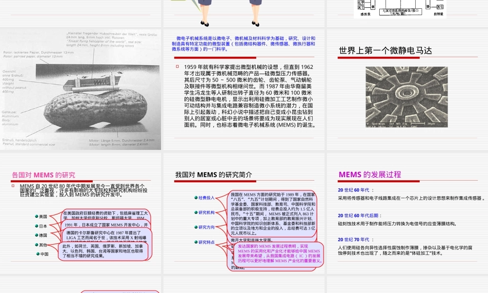The height and width of the screenshot is (293, 488).
Task: Click the heading 20 世纪 60 年代后期
Action: (360, 215)
